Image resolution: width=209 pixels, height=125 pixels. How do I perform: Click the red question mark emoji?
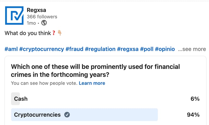pyautogui.click(x=54, y=33)
